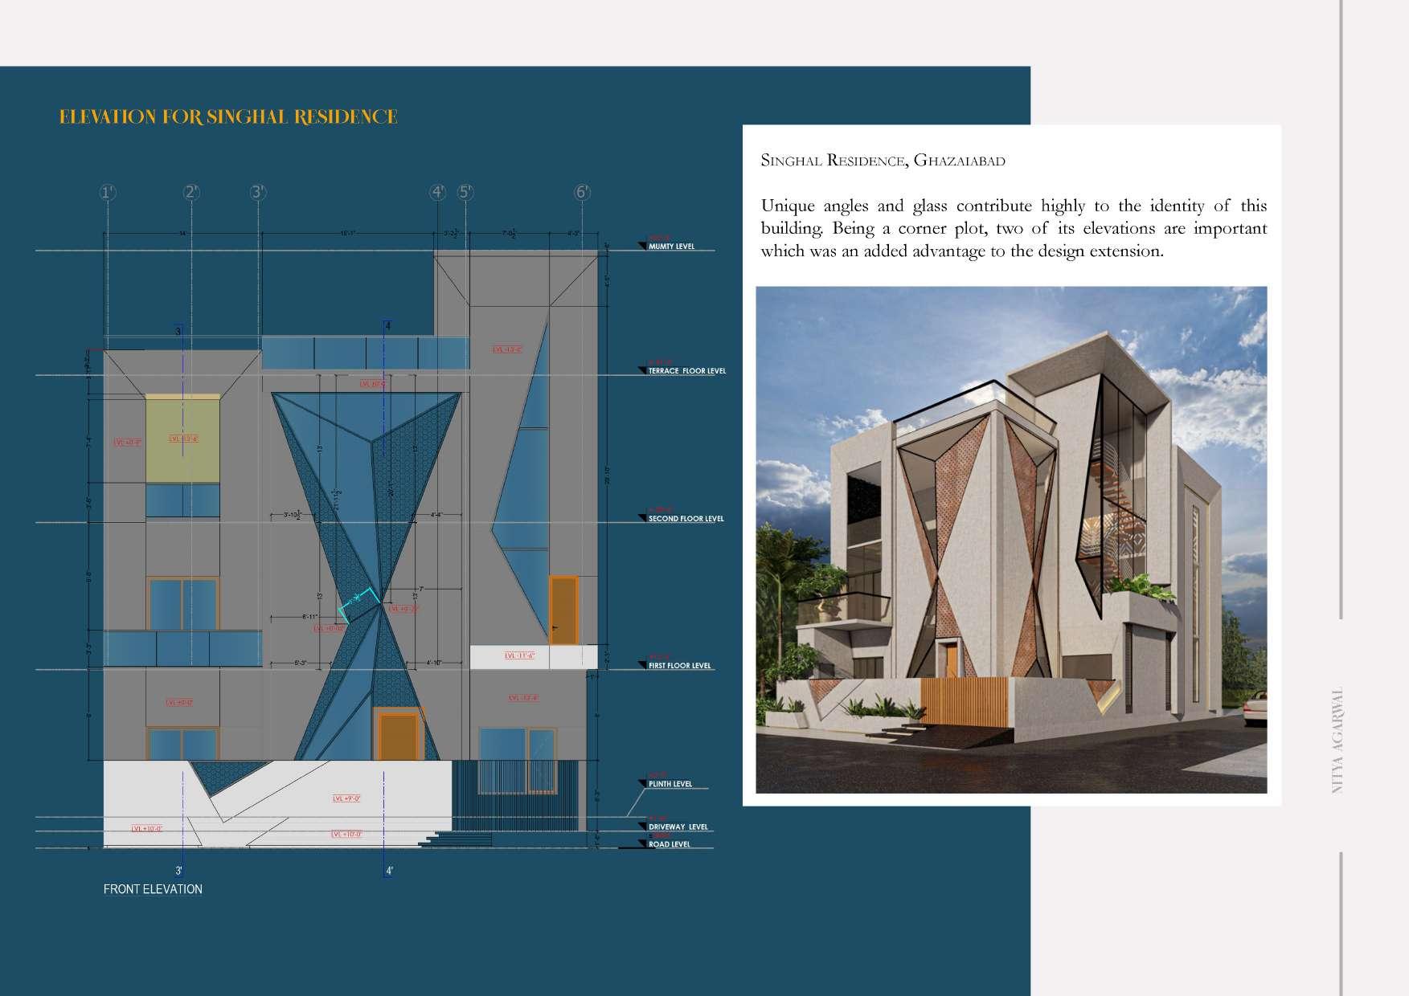
Task: Click section mark 3' below the elevation
Action: (x=178, y=871)
